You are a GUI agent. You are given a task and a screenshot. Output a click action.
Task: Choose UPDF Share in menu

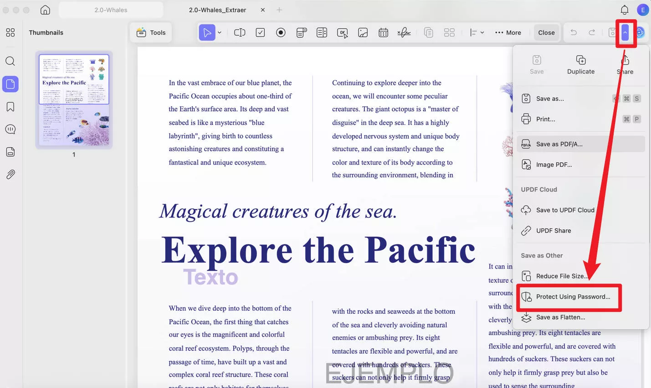click(x=581, y=231)
